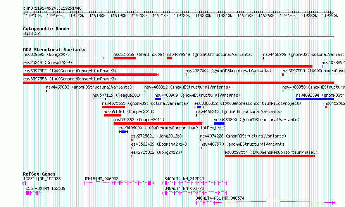The width and height of the screenshot is (345, 207).
Task: Click esv3406090 Pilot Project label
Action: 172,128
